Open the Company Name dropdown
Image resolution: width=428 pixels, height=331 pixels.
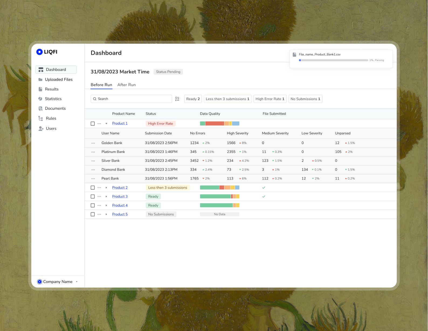coord(77,282)
